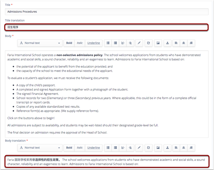Toggle Underline in Body translation toolbar
214x170 pixels.
pyautogui.click(x=93, y=148)
